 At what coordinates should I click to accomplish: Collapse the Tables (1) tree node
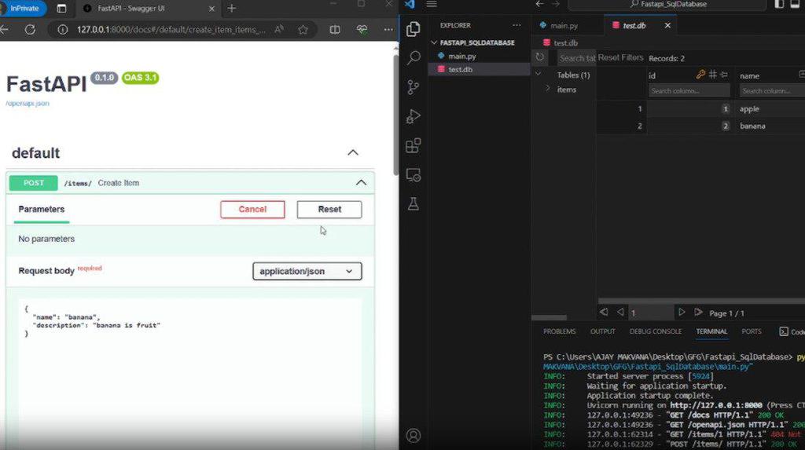click(538, 75)
